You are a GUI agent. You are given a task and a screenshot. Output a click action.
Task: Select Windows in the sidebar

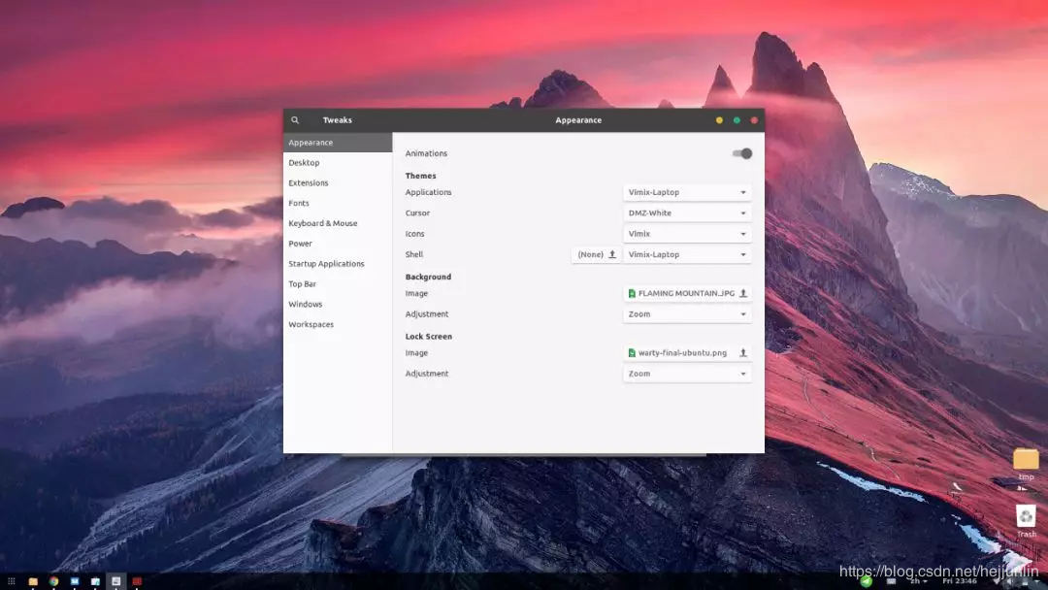338,304
